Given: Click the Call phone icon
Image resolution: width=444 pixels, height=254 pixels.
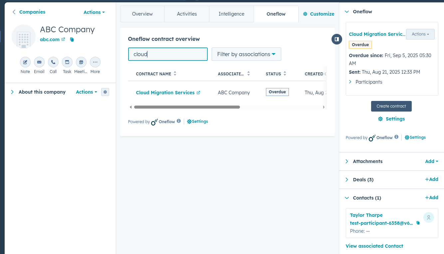Looking at the screenshot, I should [53, 62].
